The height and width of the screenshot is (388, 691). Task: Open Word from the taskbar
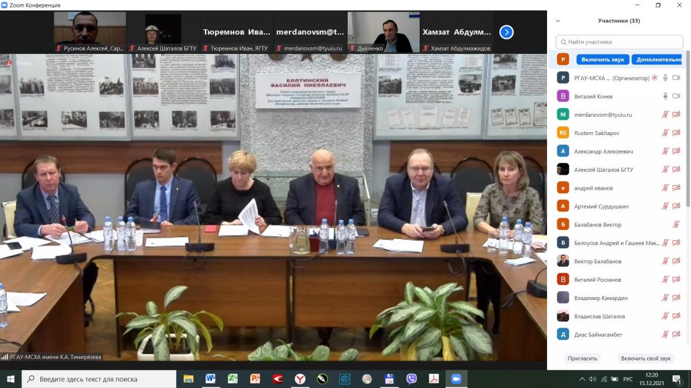[x=210, y=379]
